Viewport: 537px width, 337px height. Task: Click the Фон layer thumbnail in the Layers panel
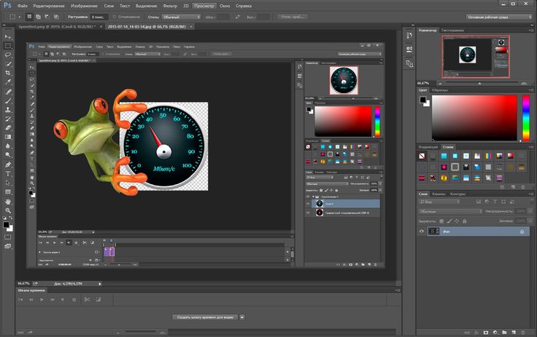tap(433, 231)
